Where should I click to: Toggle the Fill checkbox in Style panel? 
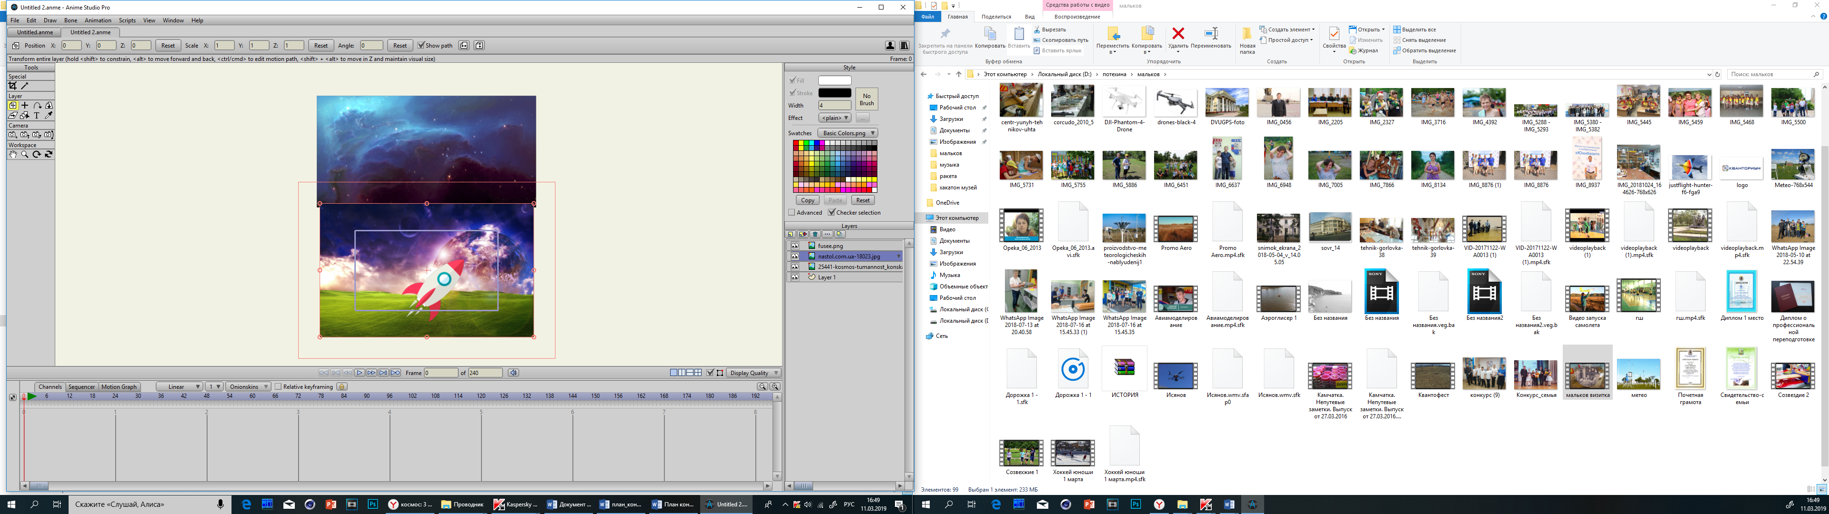point(793,80)
